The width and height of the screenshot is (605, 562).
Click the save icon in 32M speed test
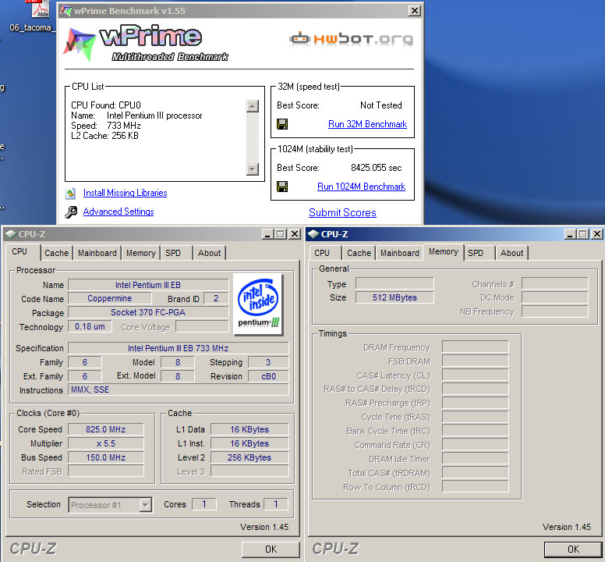coord(282,124)
